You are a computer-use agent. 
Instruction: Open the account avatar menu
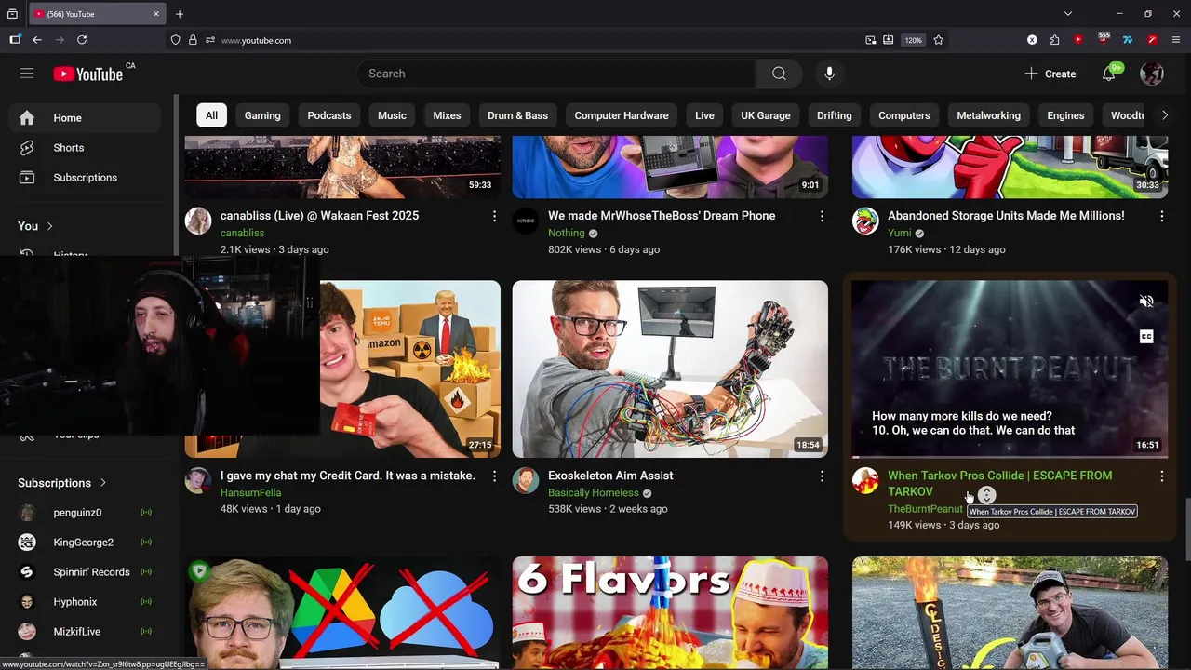coord(1152,74)
